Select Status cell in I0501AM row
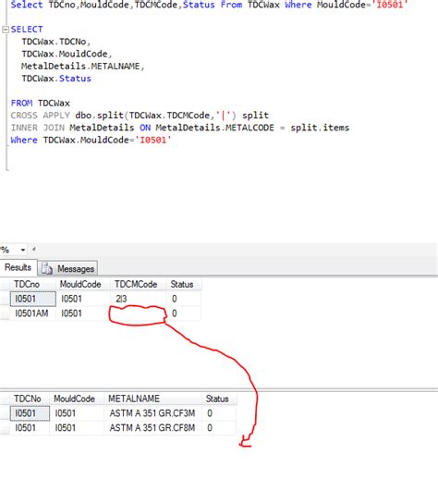 [184, 313]
